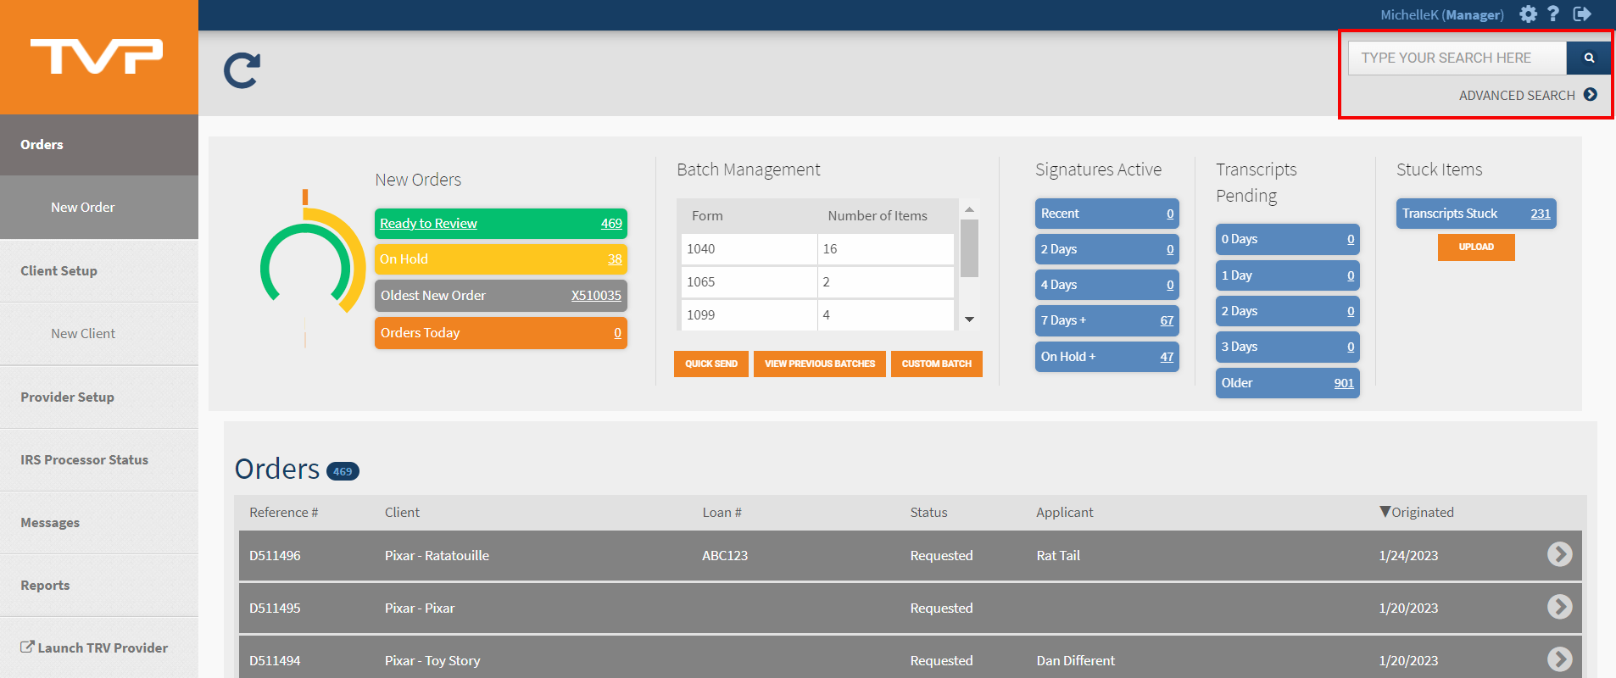Click Signatures Recent count 0

coord(1170,214)
